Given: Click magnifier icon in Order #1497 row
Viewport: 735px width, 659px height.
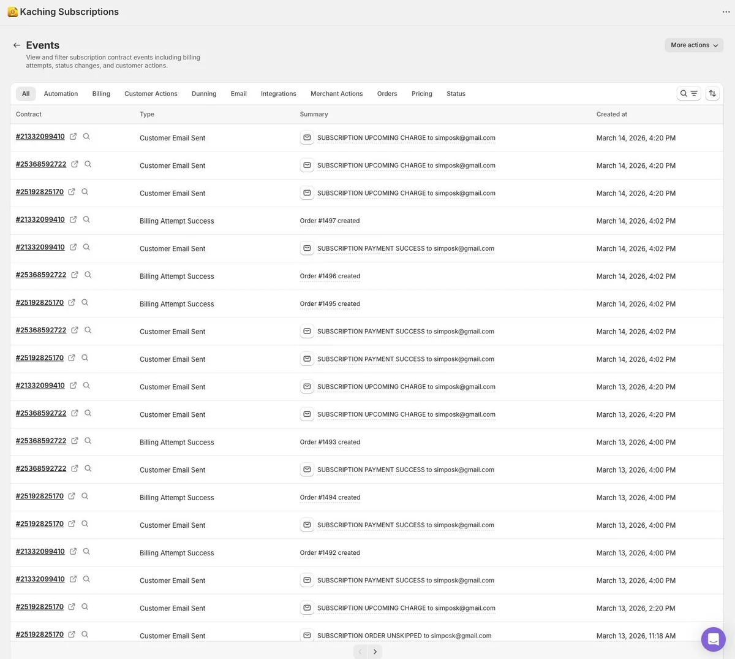Looking at the screenshot, I should 86,219.
